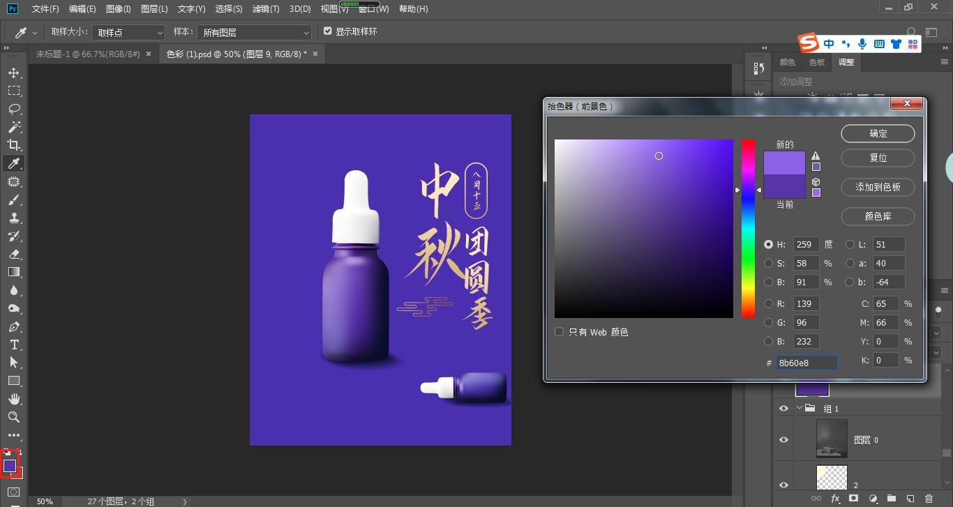Add a layer mask from the Layers panel
The width and height of the screenshot is (953, 507).
coord(853,498)
